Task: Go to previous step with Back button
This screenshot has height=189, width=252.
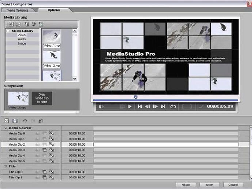Action: pos(186,185)
